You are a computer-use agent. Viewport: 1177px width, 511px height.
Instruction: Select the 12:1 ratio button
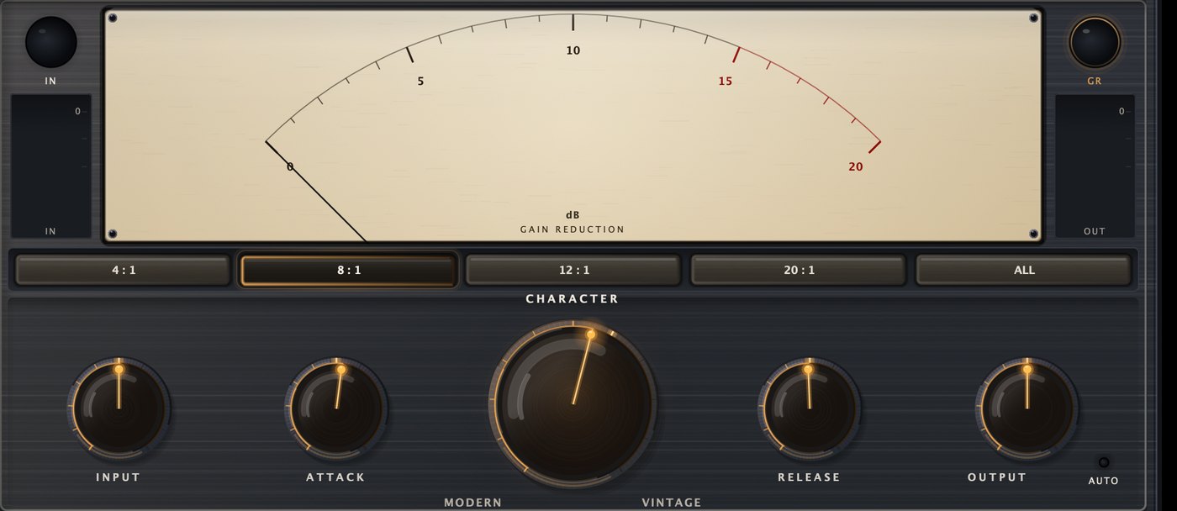click(573, 270)
